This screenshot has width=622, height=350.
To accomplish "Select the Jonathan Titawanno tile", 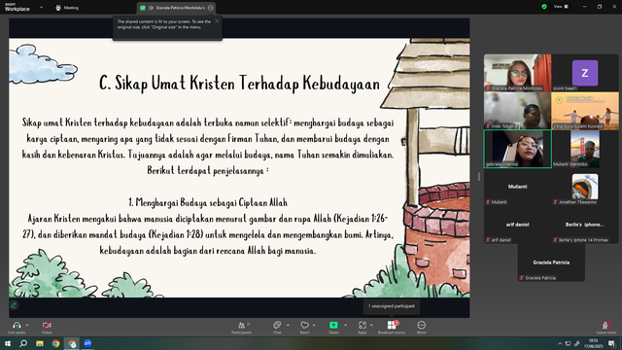I will 585,187.
